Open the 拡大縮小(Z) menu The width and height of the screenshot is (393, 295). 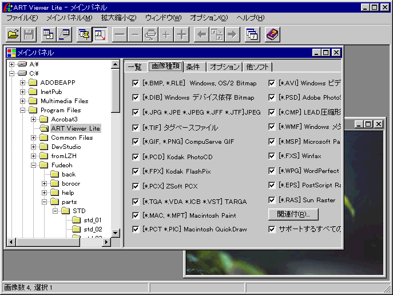click(x=119, y=18)
